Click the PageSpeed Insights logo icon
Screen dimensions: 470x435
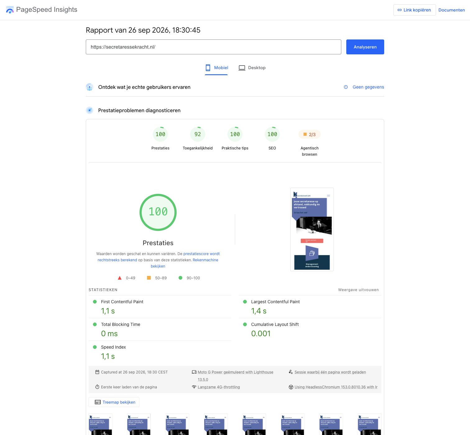10,10
